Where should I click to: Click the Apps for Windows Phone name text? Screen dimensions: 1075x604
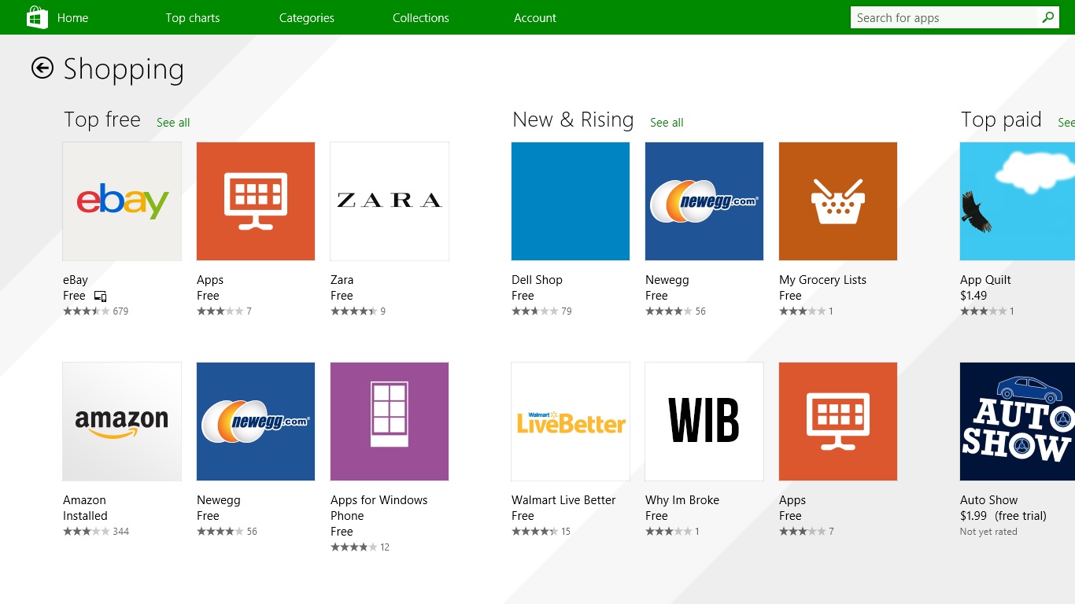tap(379, 508)
